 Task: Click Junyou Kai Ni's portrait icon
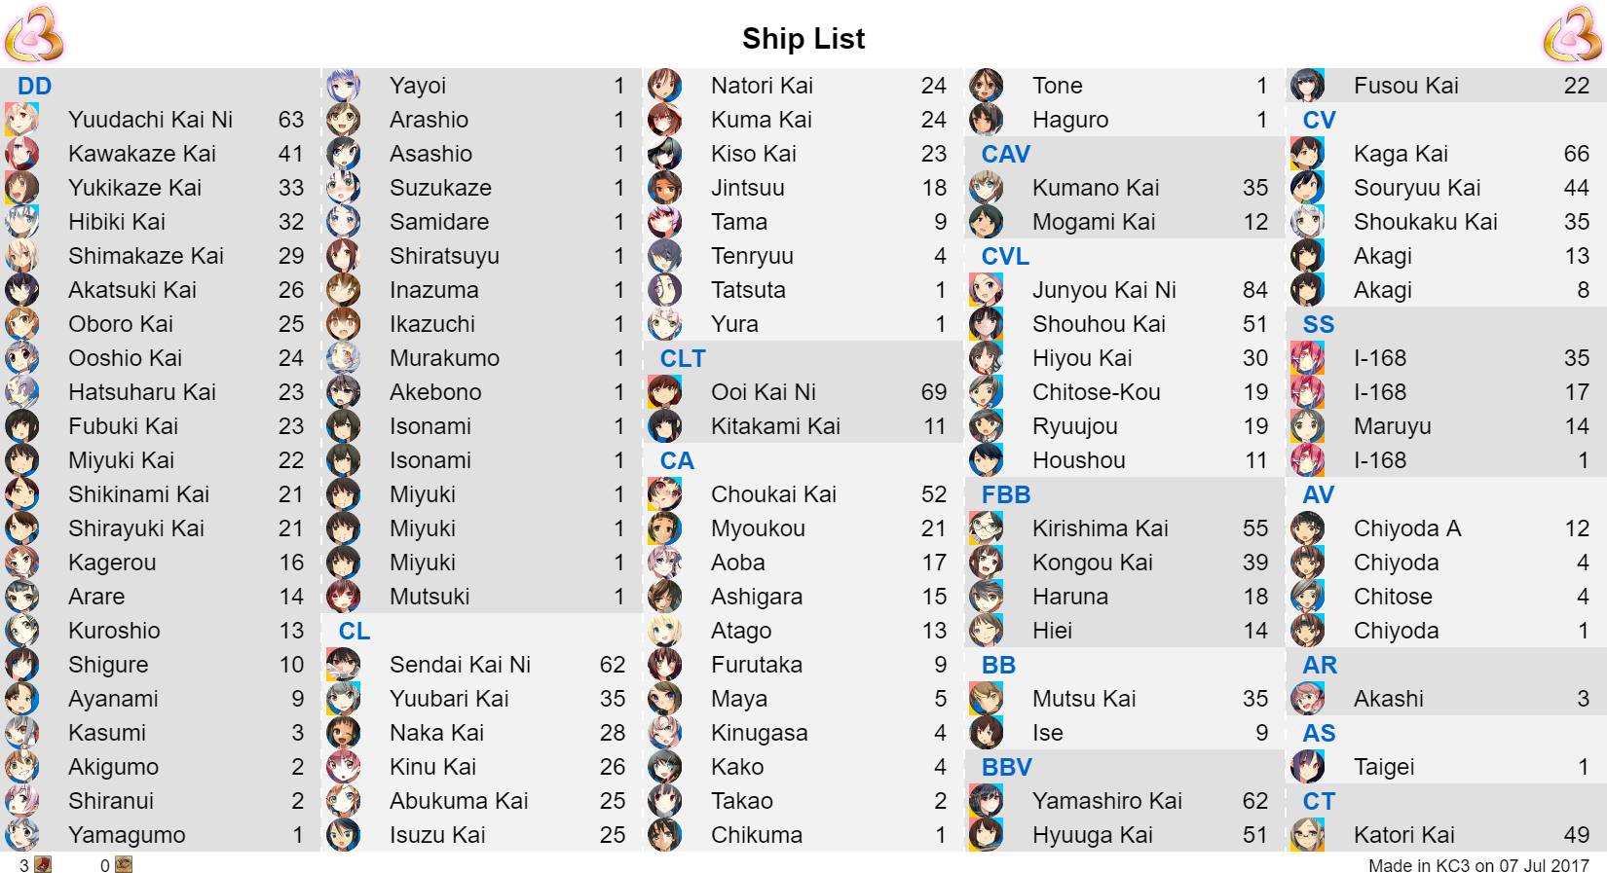(x=986, y=290)
